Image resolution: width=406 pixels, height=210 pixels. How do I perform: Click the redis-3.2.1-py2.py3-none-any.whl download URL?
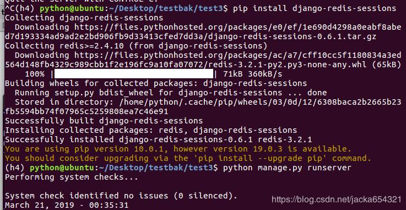pyautogui.click(x=203, y=60)
